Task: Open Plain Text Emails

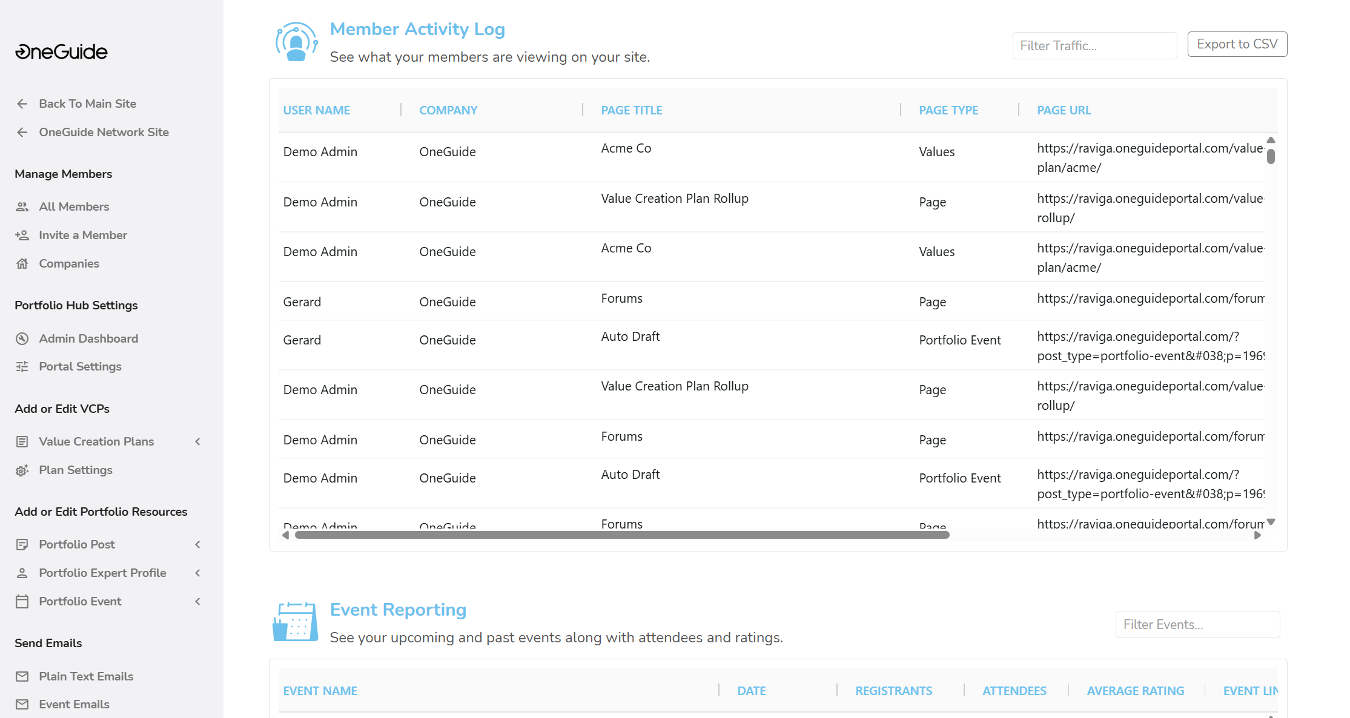Action: click(86, 676)
